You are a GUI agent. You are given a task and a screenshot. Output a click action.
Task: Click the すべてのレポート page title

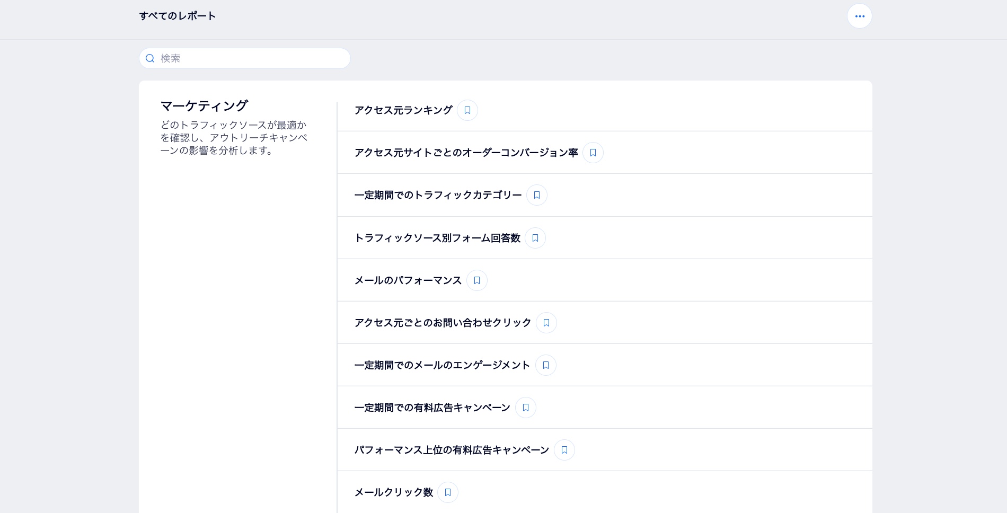(177, 16)
